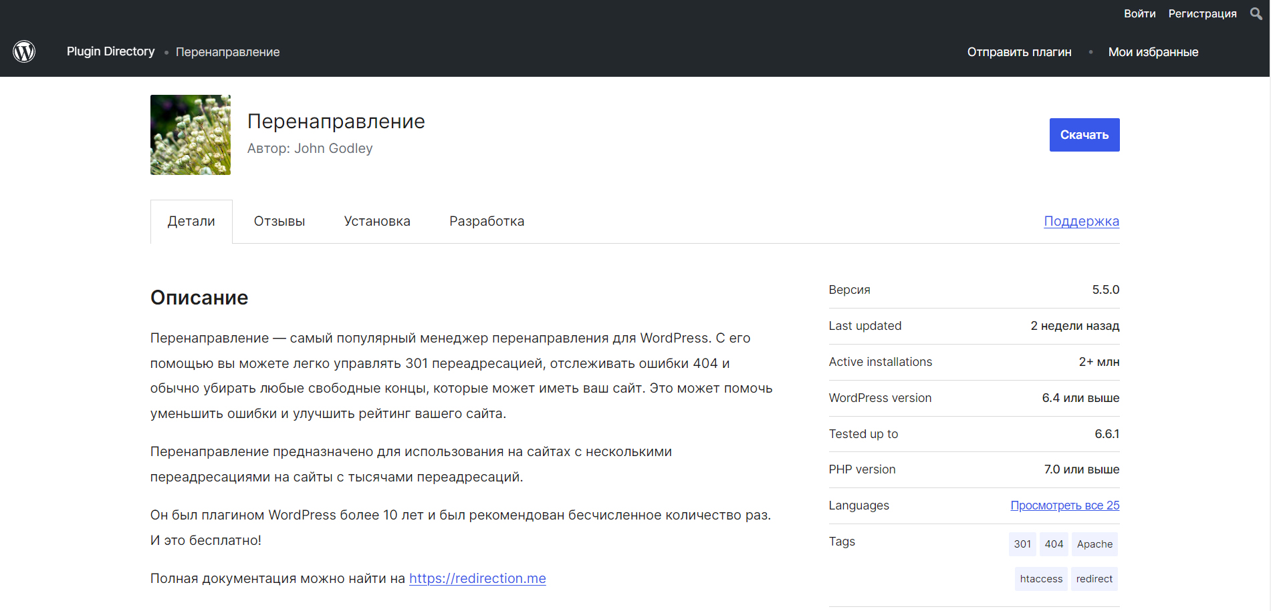The width and height of the screenshot is (1271, 611).
Task: Open the Регистрация link
Action: [1202, 13]
